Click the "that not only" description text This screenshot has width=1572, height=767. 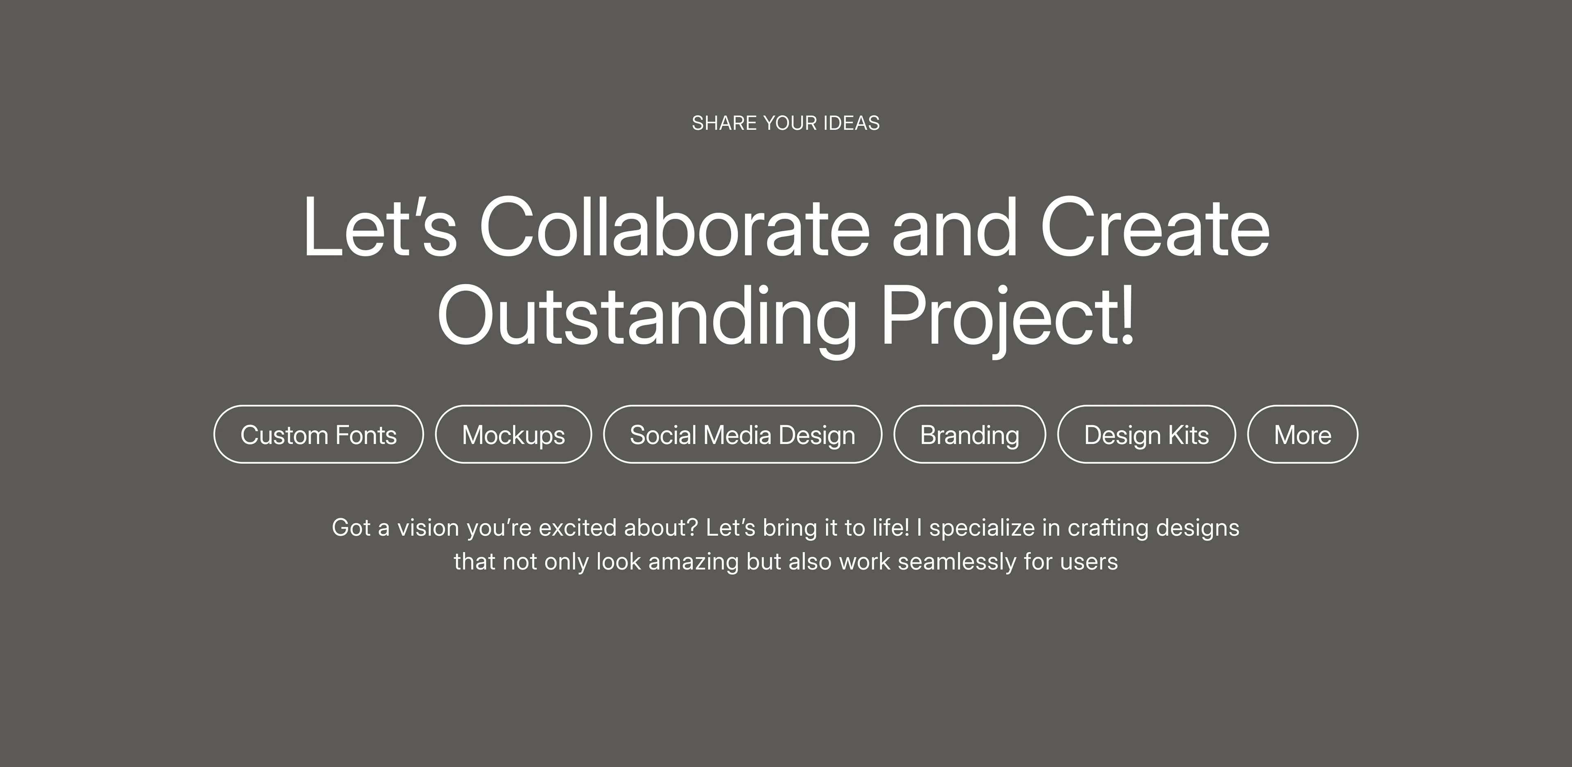pyautogui.click(x=521, y=562)
